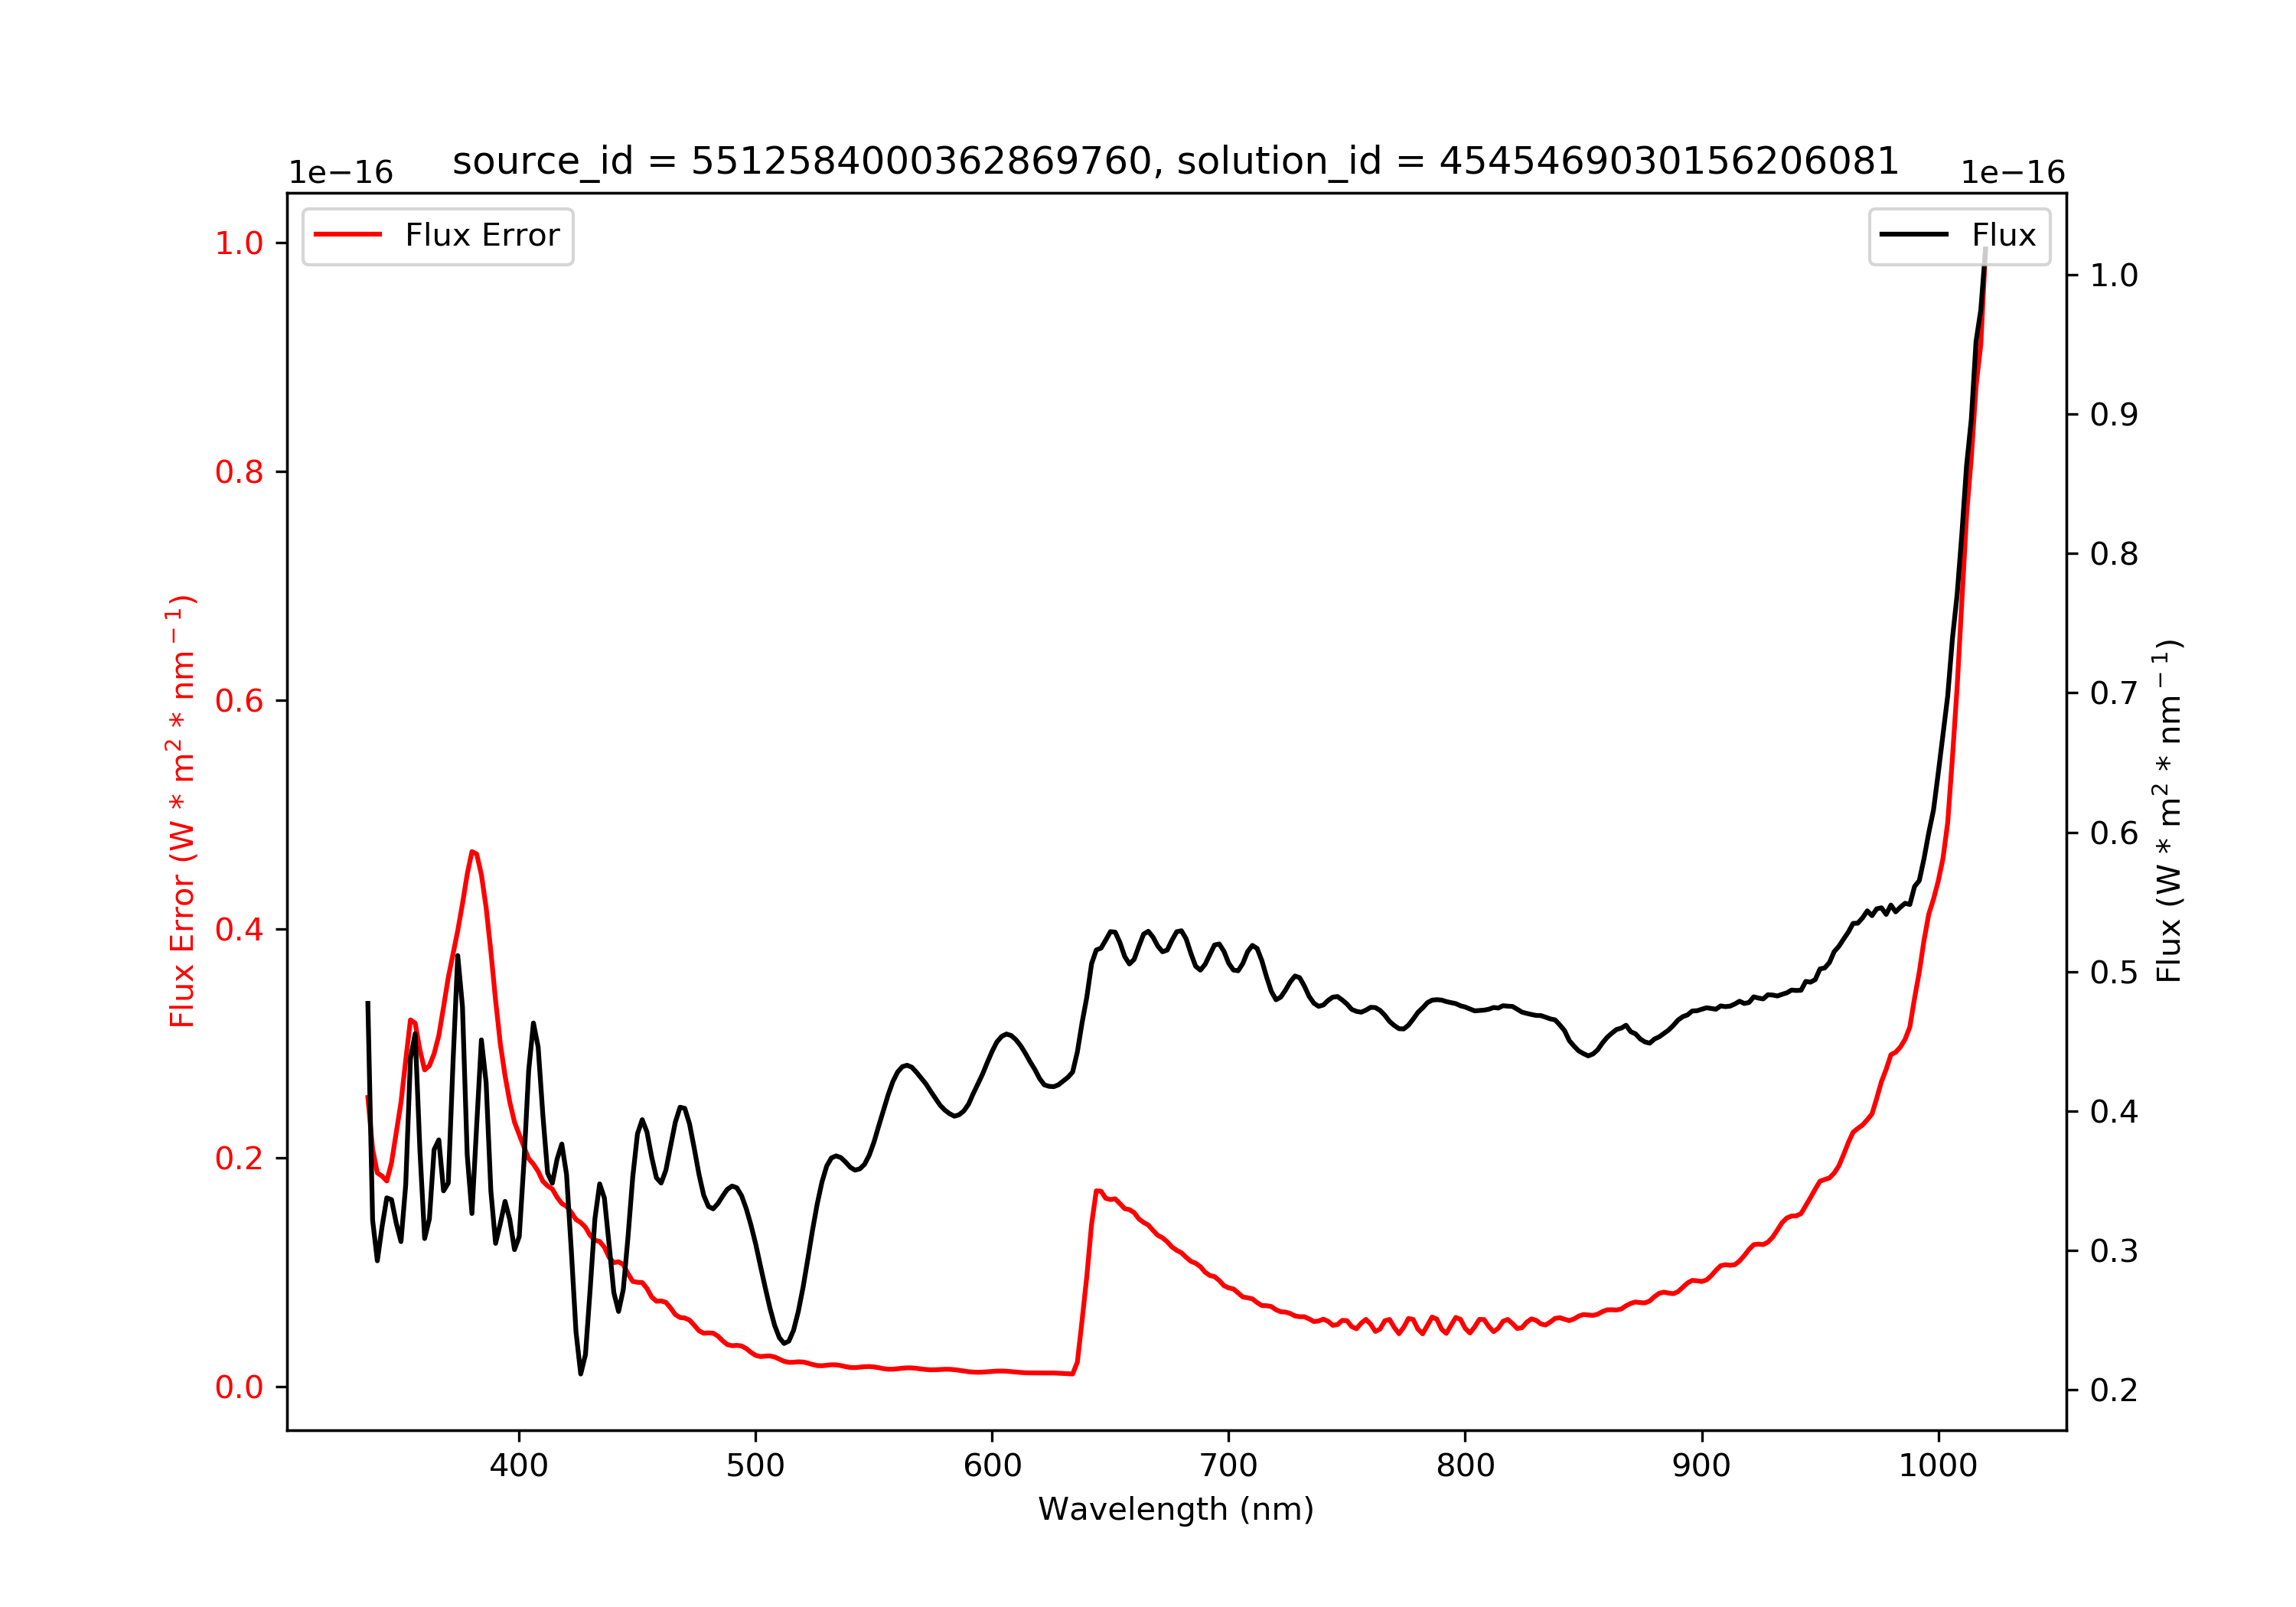This screenshot has height=1607, width=2296.
Task: Click the red Flux Error legend line
Action: pyautogui.click(x=347, y=235)
